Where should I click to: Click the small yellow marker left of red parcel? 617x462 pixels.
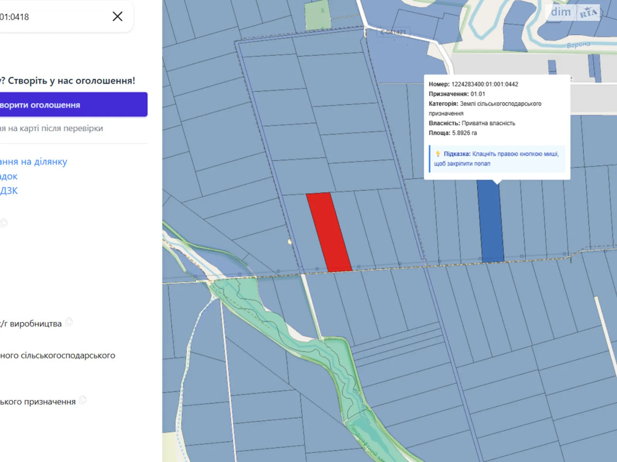click(x=290, y=242)
